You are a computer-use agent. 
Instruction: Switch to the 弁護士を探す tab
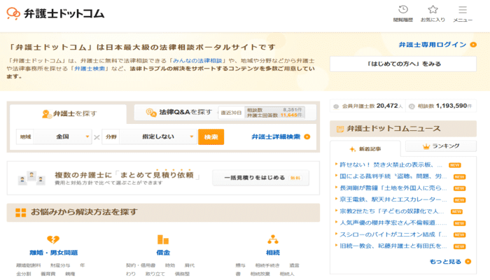pos(68,113)
